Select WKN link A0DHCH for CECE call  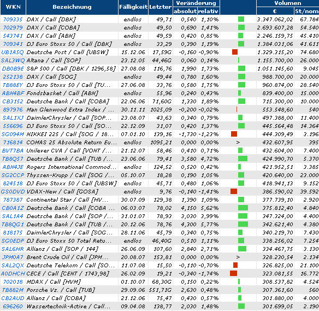click(13, 273)
